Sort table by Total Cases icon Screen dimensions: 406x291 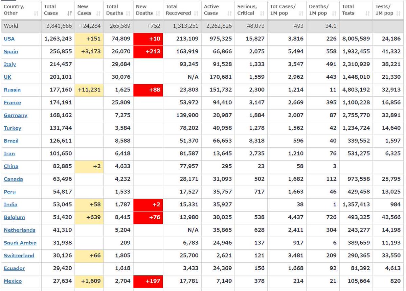[x=70, y=13]
